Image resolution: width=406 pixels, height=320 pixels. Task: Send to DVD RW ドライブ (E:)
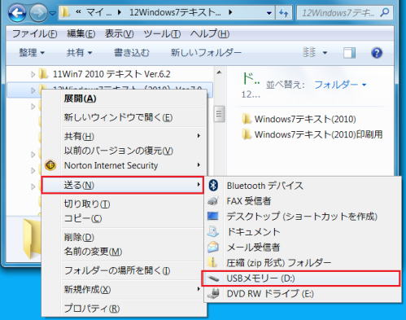[303, 294]
